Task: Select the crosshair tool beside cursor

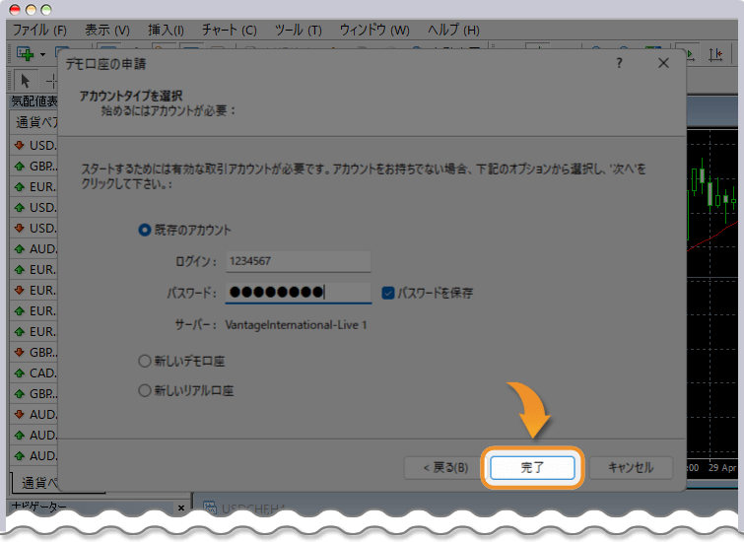Action: coord(51,81)
